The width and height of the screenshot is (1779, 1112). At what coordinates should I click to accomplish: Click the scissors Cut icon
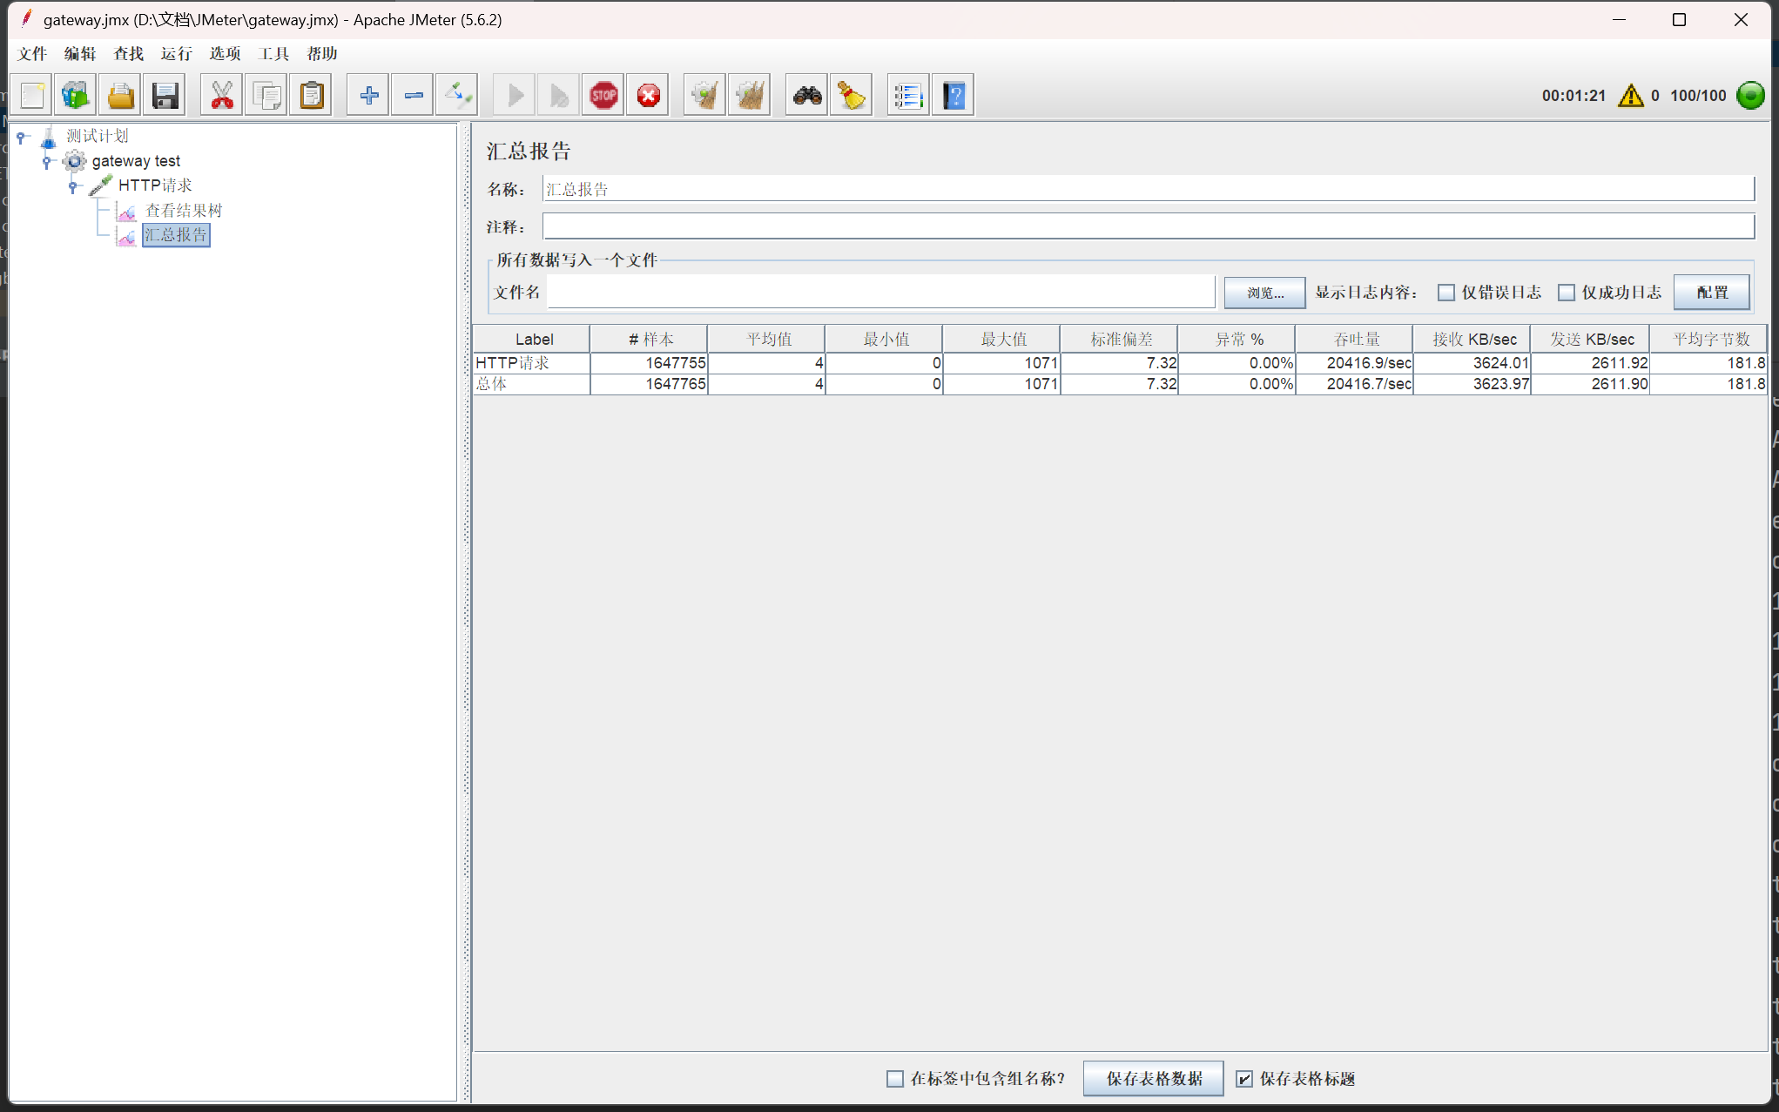click(222, 95)
